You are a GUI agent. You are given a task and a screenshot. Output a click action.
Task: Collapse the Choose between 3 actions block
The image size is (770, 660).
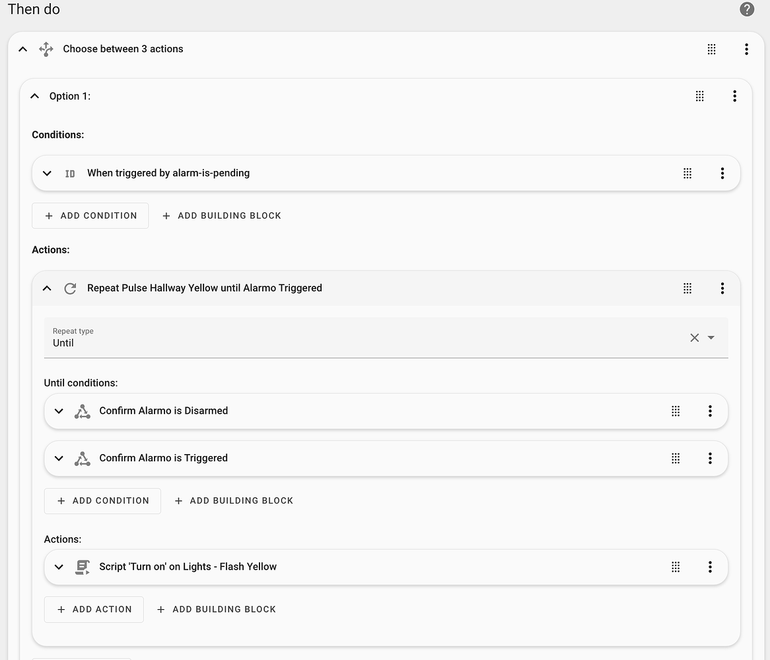[x=23, y=49]
